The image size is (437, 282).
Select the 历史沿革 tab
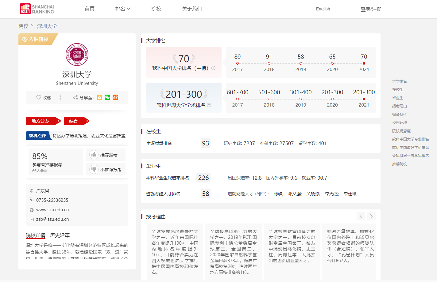pos(60,235)
